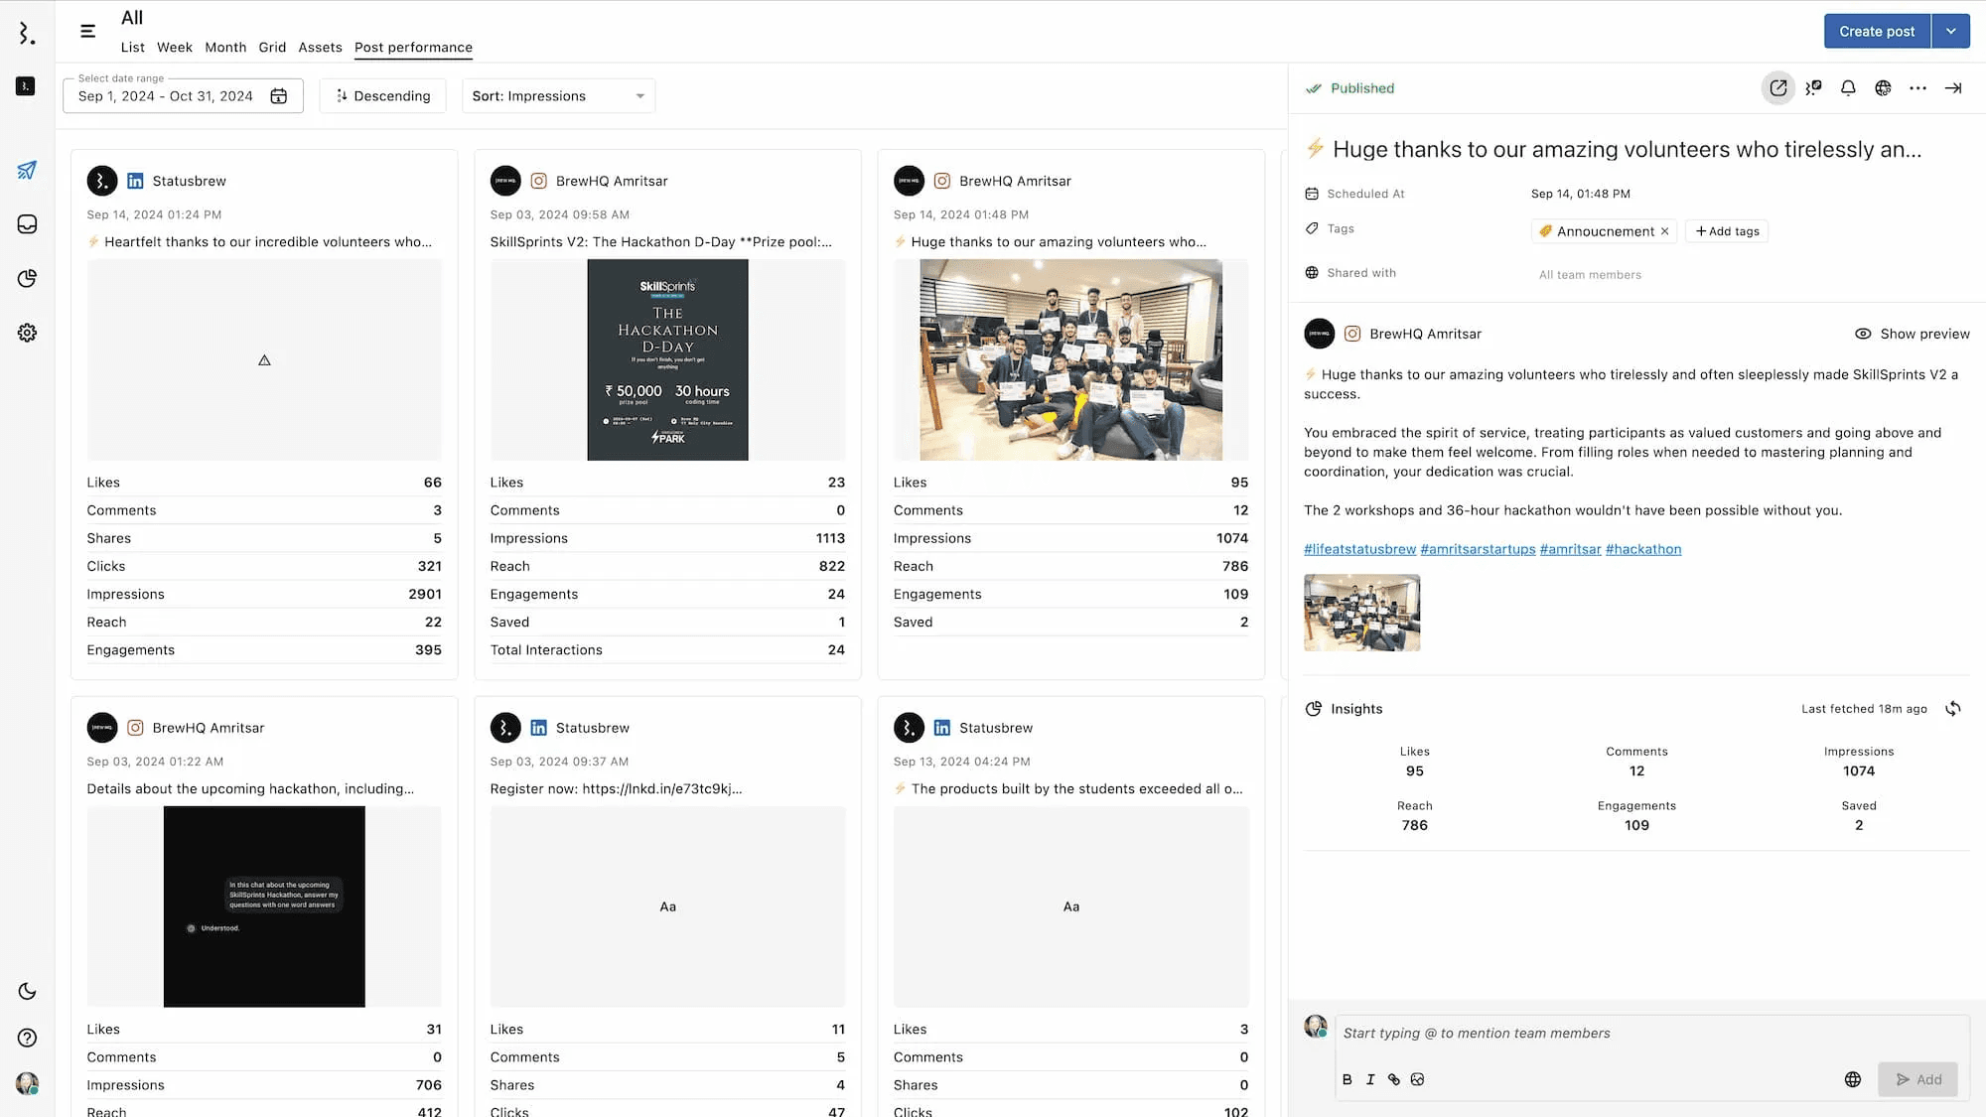Open the Publish paper plane sidebar icon
The height and width of the screenshot is (1117, 1986).
tap(27, 170)
